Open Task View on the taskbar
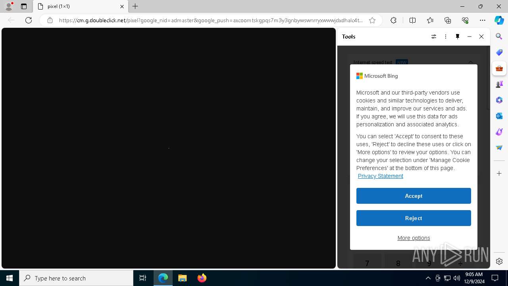508x286 pixels. tap(143, 278)
